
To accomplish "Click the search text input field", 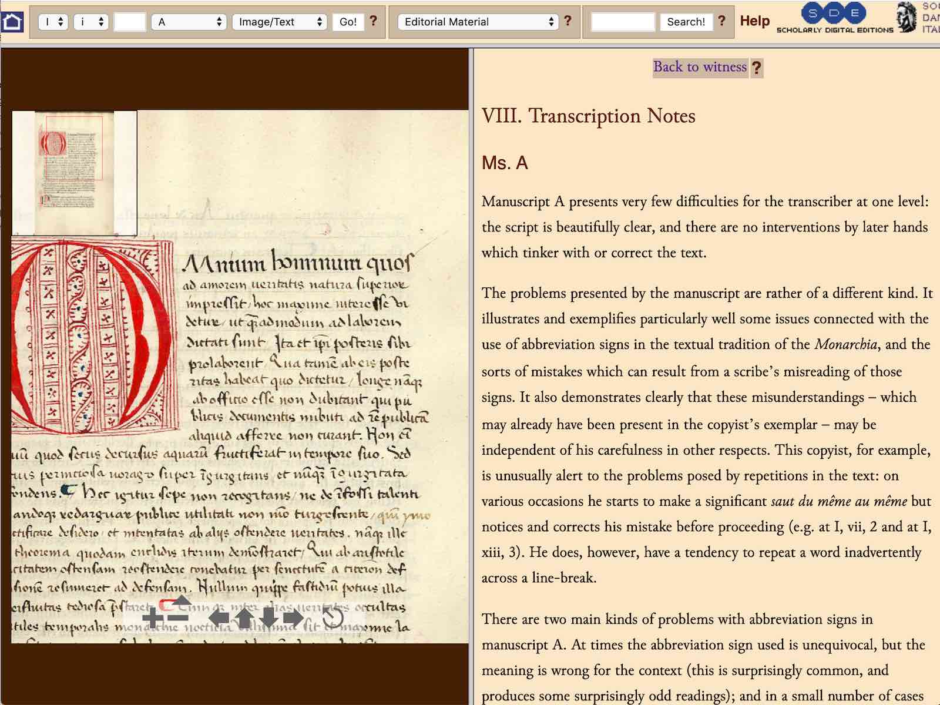I will [x=623, y=22].
